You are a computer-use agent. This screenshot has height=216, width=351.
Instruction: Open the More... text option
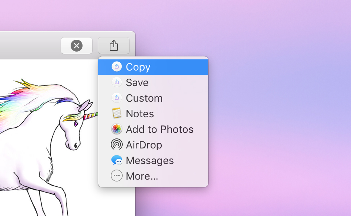(x=142, y=176)
